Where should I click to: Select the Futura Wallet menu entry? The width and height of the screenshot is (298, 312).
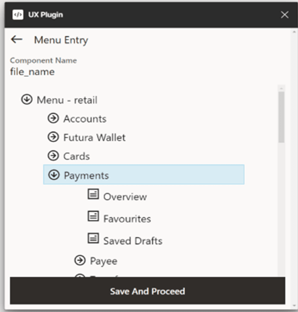94,138
